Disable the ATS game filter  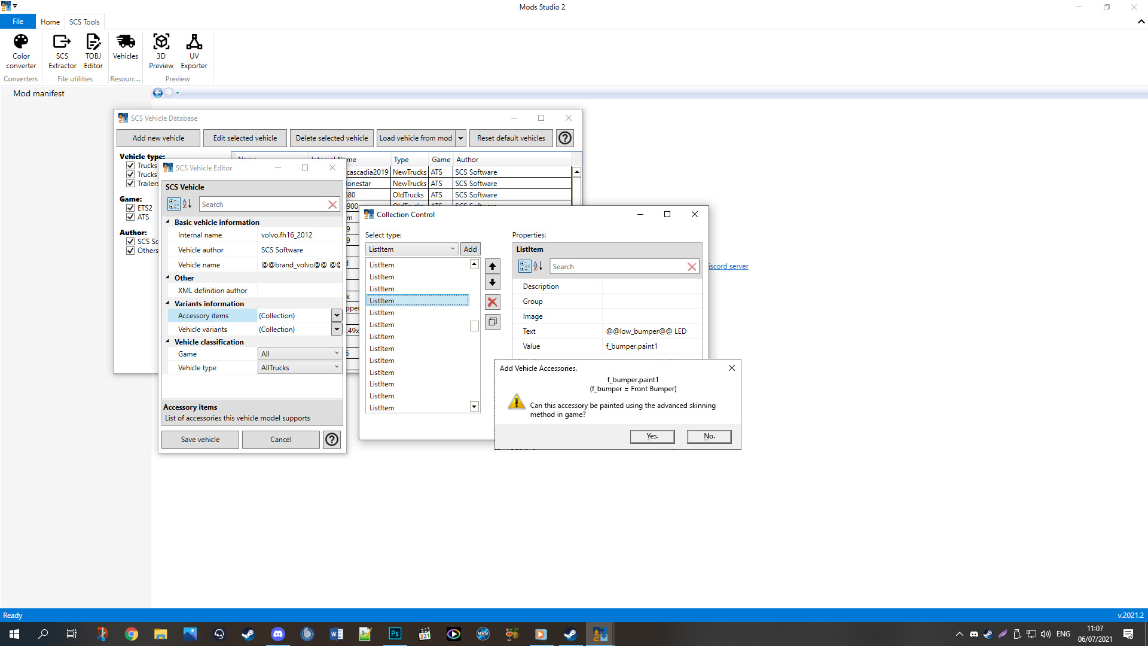[x=131, y=217]
